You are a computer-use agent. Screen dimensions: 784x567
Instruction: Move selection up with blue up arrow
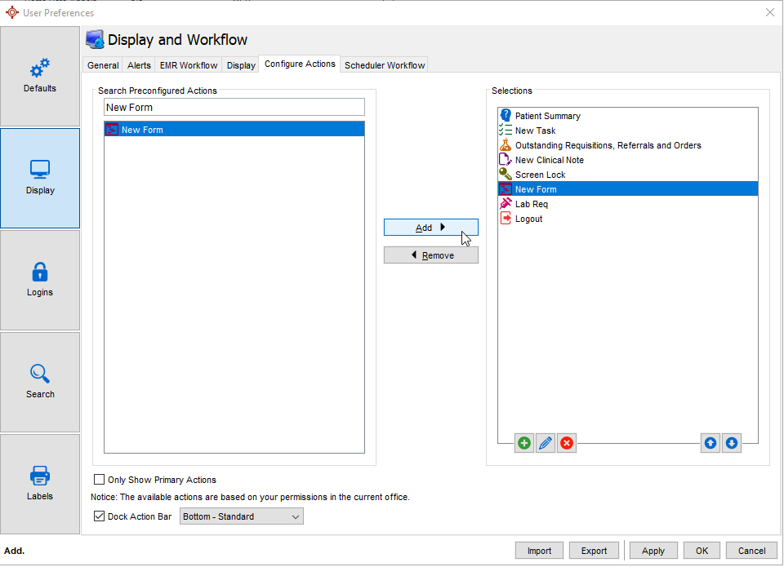point(710,444)
